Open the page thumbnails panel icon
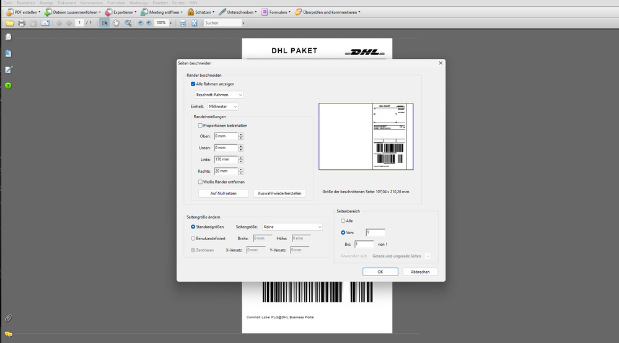 (x=9, y=38)
